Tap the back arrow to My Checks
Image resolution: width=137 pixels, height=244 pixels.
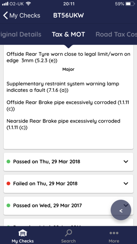point(5,16)
